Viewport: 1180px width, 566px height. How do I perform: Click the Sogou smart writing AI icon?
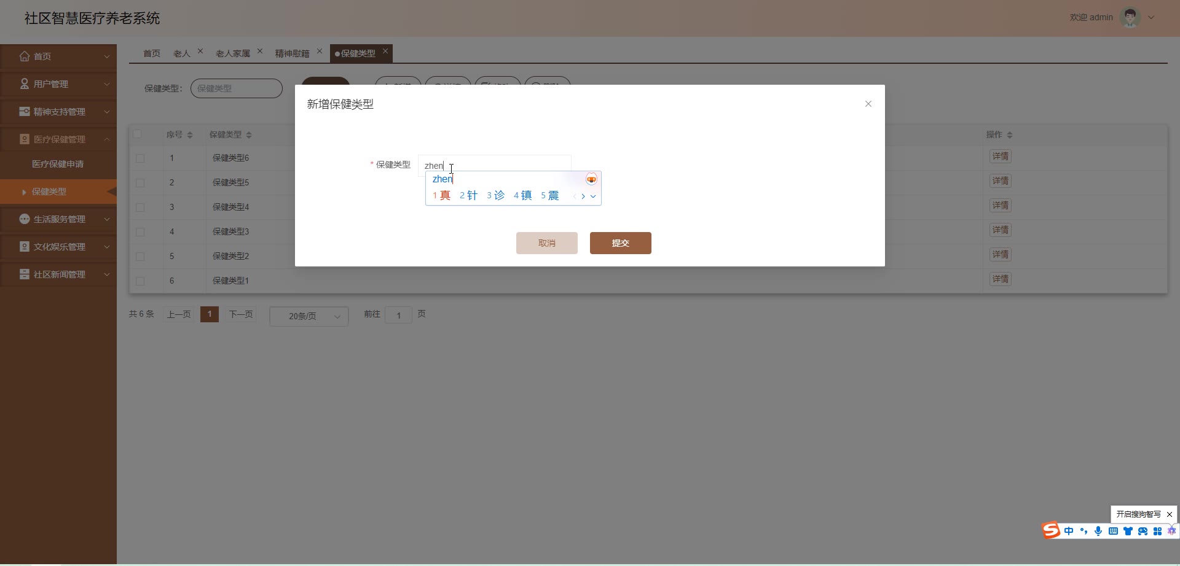click(1171, 531)
